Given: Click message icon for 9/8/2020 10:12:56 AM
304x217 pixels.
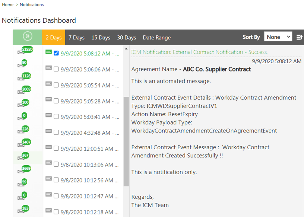Looking at the screenshot, I should pos(49,179).
